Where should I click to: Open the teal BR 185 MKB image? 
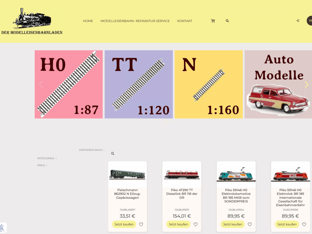[236, 175]
